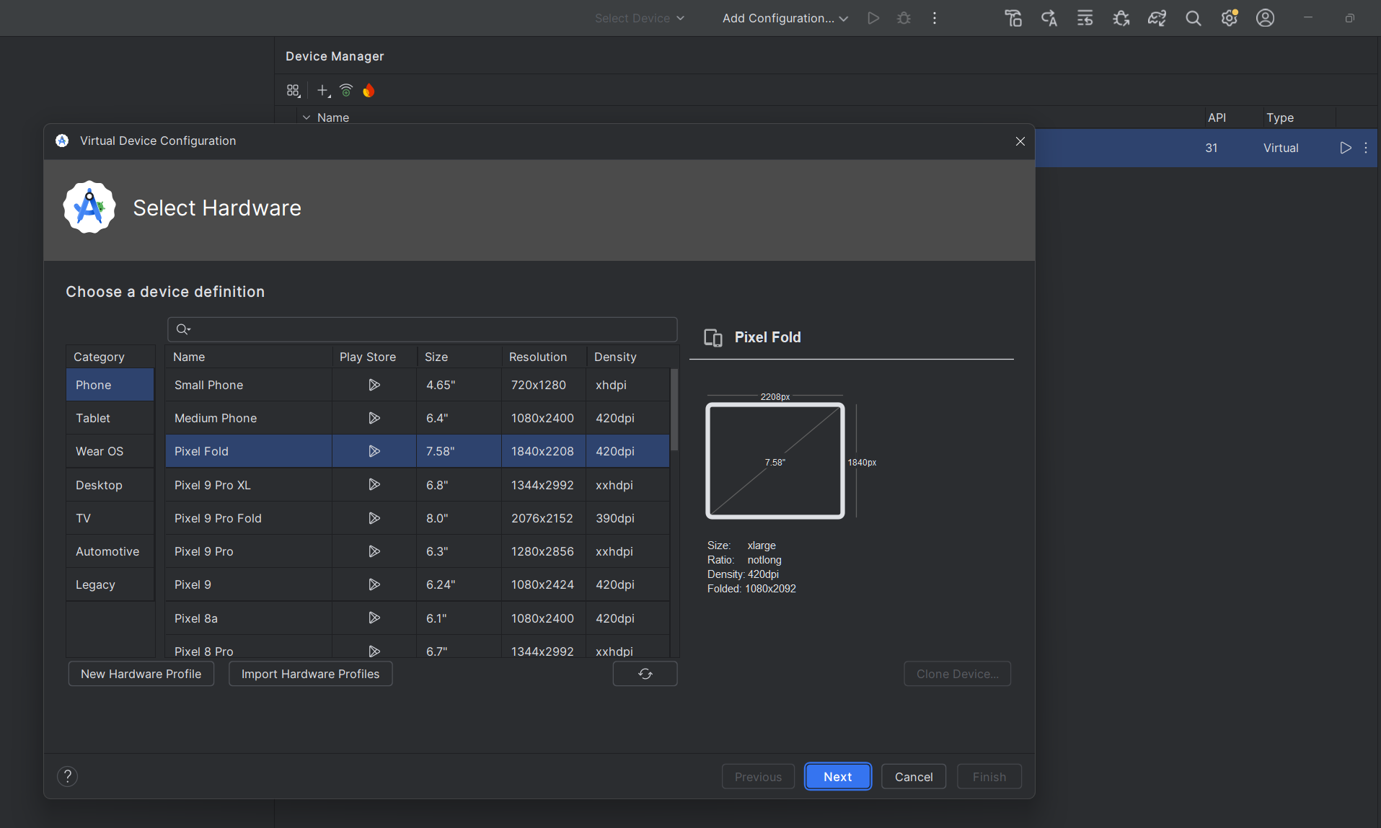The image size is (1381, 828).
Task: Click the Sync Project with Gradle elephant icon
Action: (1157, 18)
